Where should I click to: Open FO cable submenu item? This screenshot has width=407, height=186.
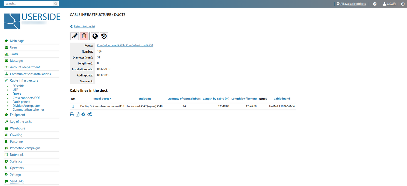18,86
